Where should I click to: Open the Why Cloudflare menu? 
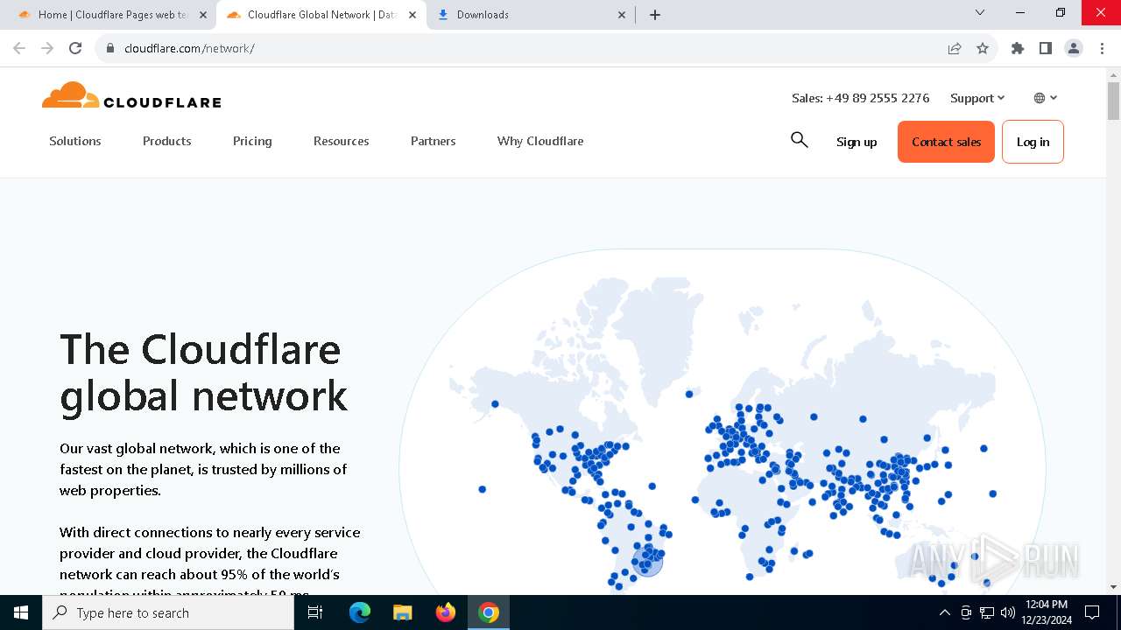point(540,141)
